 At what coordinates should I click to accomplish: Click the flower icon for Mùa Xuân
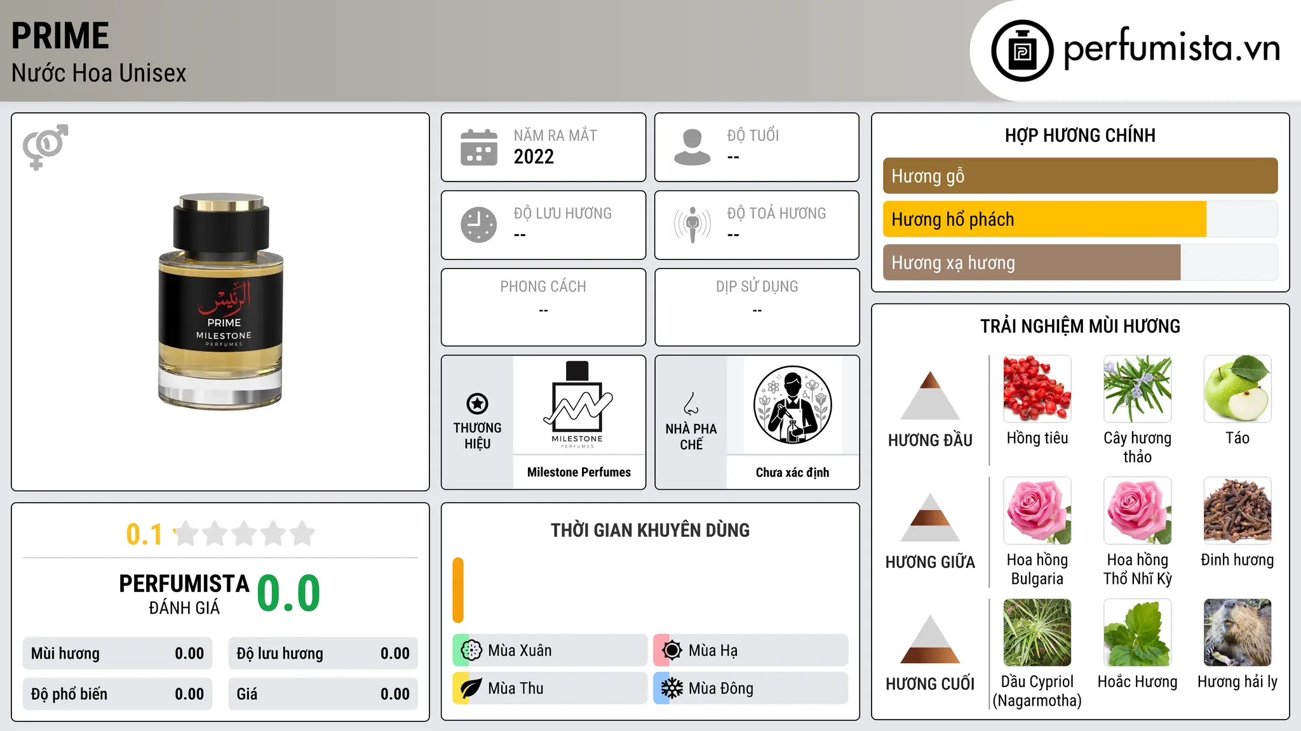[x=471, y=650]
